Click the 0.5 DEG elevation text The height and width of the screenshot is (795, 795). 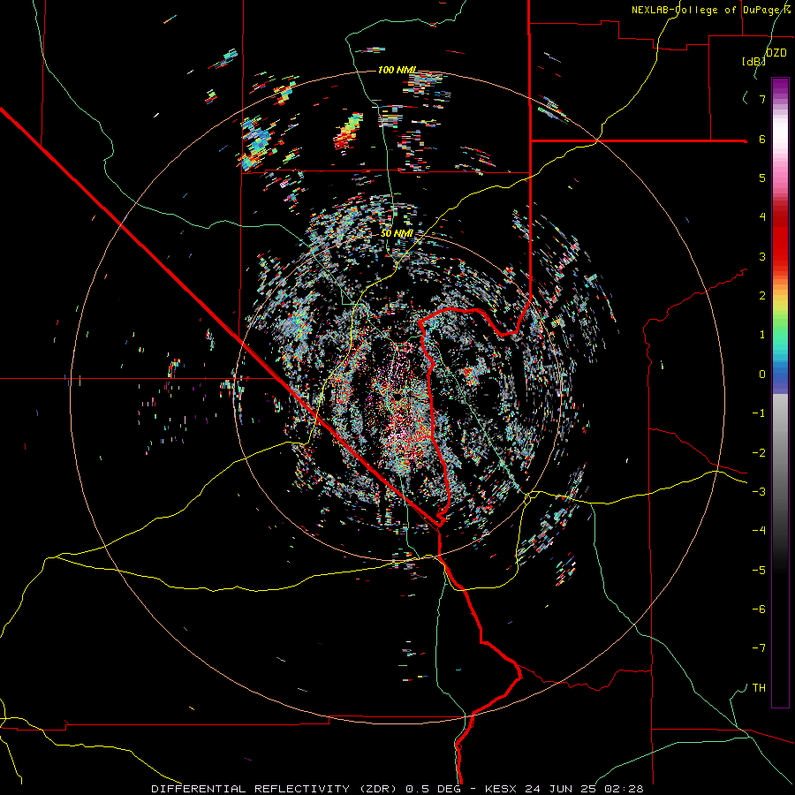pos(433,789)
